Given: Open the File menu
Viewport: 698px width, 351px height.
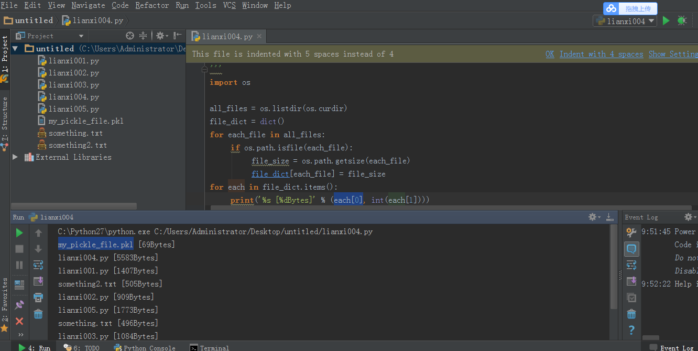Looking at the screenshot, I should 9,5.
